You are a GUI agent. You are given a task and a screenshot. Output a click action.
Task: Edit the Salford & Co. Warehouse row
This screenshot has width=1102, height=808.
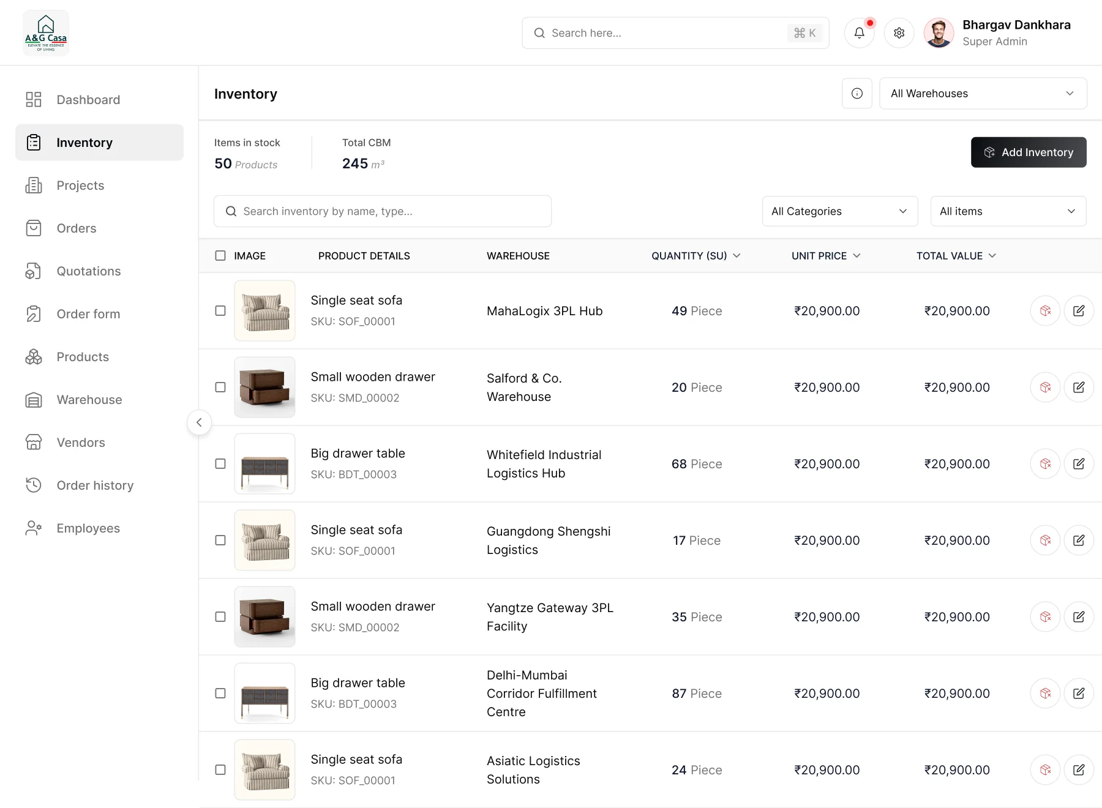coord(1079,387)
